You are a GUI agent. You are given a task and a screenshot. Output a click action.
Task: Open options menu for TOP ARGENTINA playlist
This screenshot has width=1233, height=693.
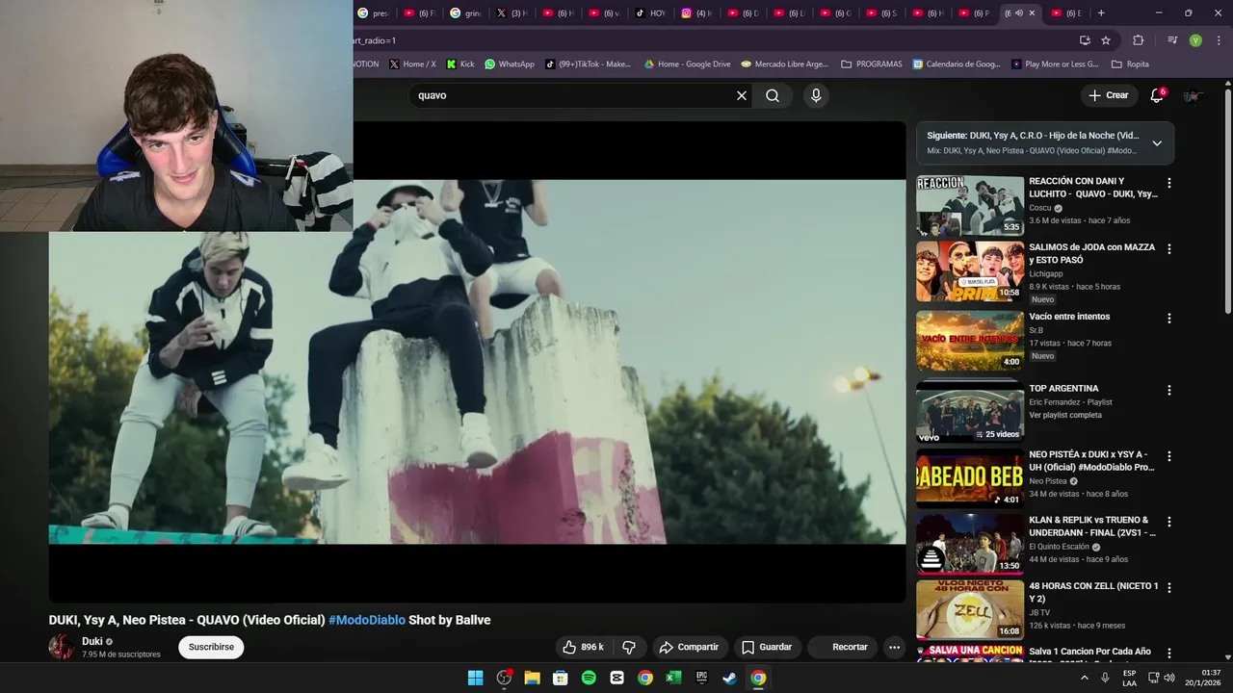point(1169,390)
